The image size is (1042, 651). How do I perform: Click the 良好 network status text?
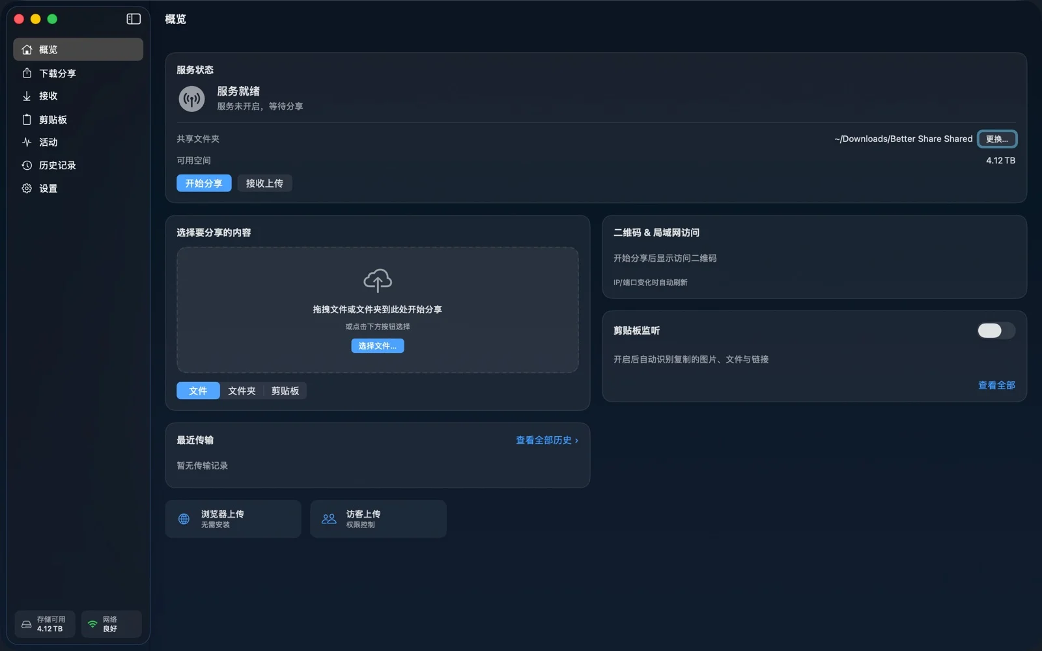pyautogui.click(x=110, y=629)
